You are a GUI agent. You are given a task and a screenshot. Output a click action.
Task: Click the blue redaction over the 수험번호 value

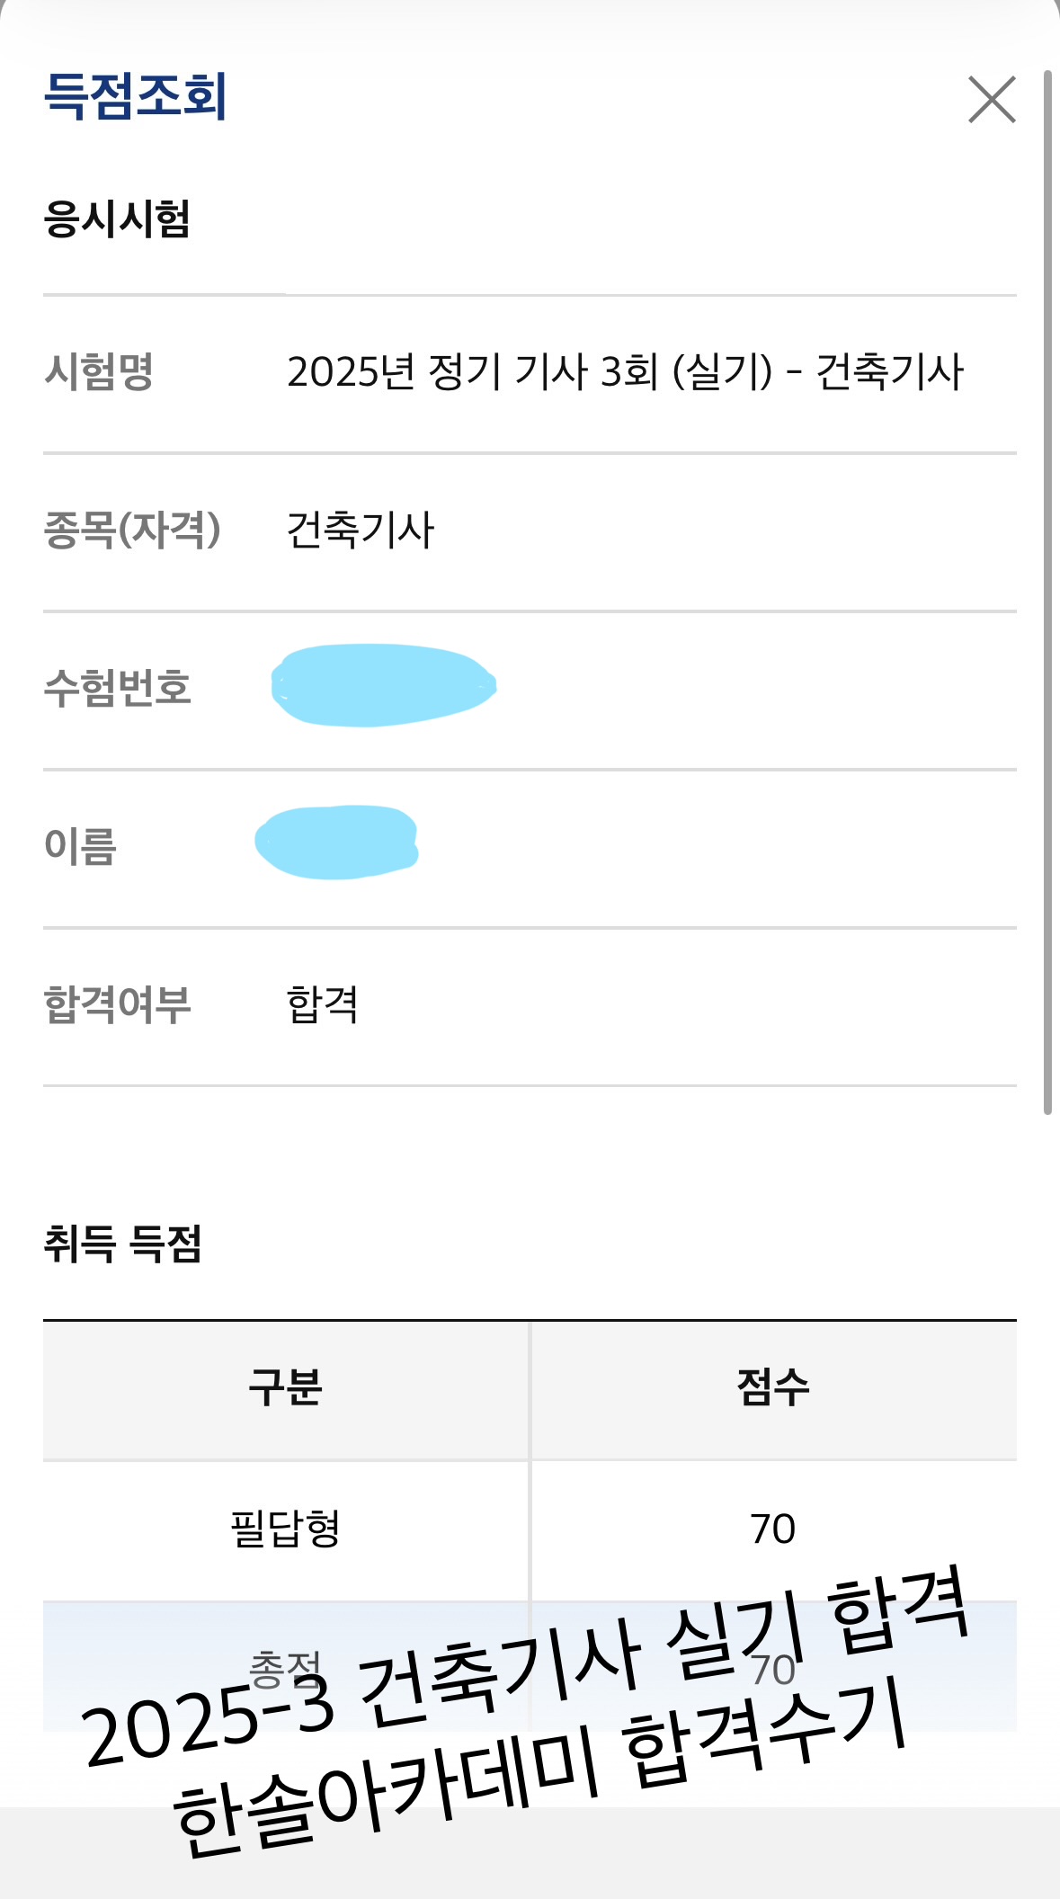[x=384, y=685]
